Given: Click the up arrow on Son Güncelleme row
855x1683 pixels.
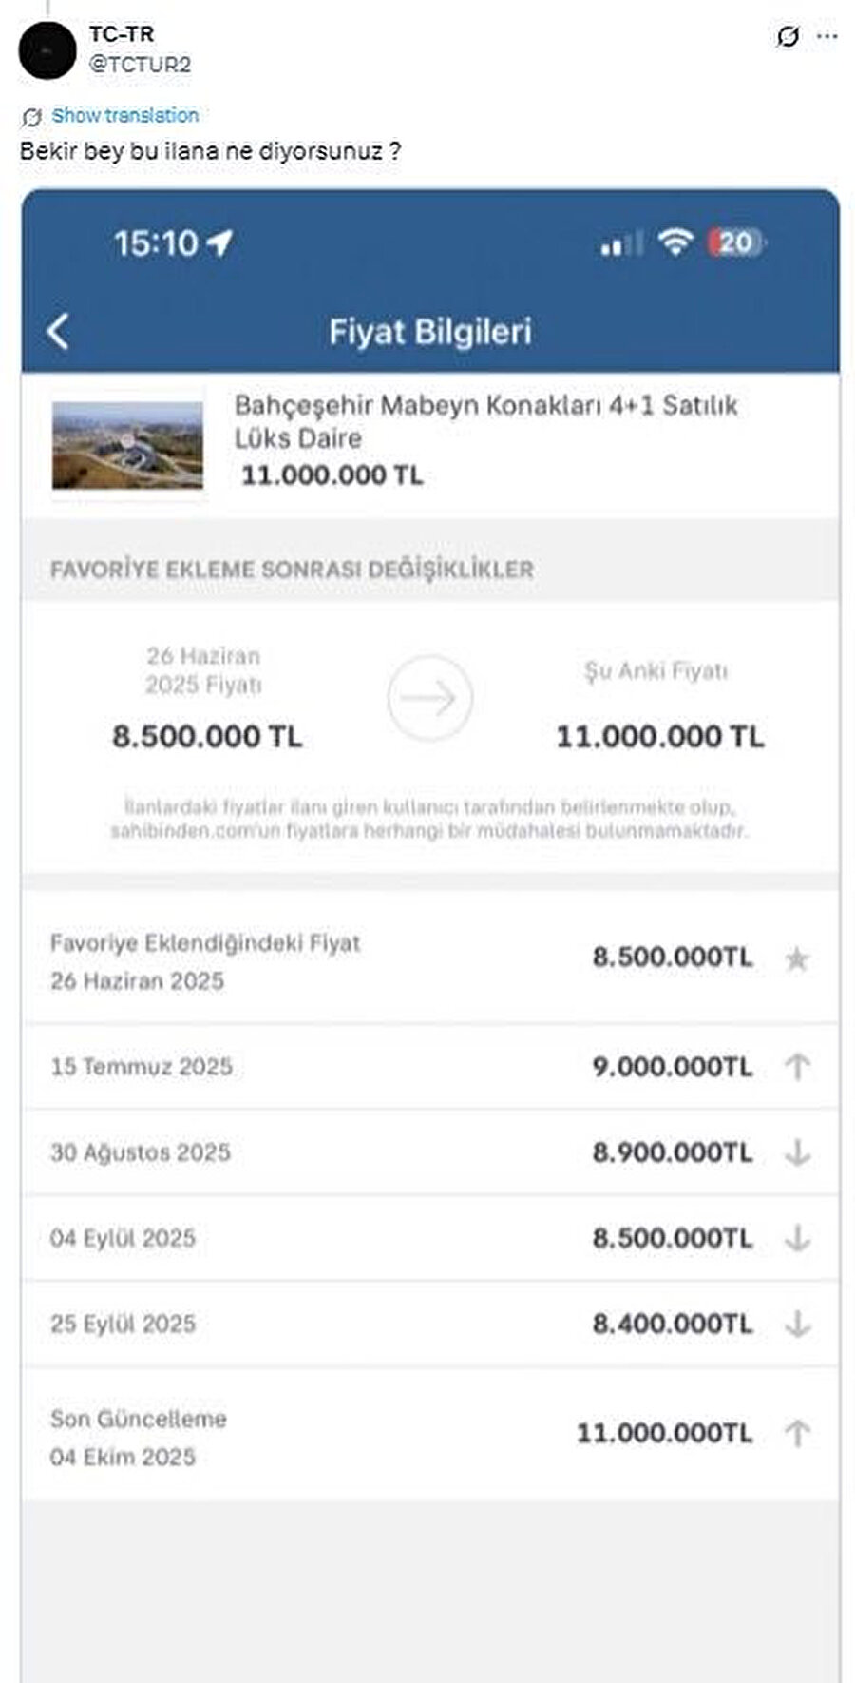Looking at the screenshot, I should (797, 1433).
